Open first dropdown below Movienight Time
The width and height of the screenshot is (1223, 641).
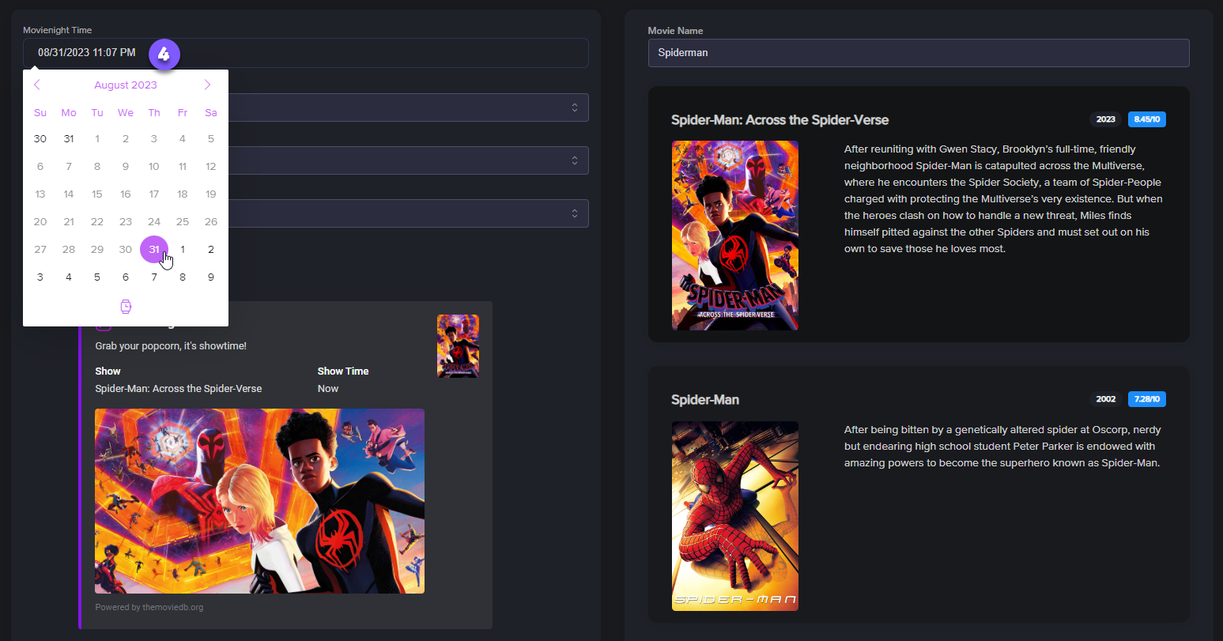pos(407,107)
